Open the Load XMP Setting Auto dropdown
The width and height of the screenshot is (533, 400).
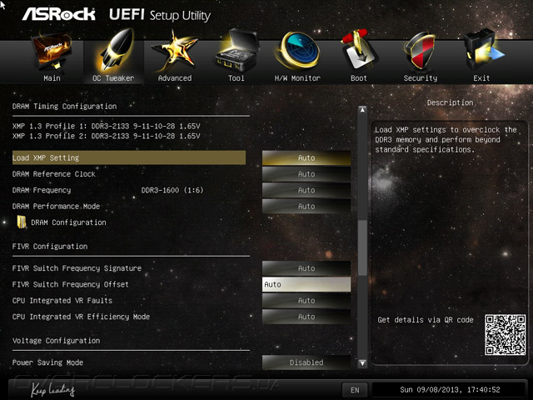tap(306, 157)
